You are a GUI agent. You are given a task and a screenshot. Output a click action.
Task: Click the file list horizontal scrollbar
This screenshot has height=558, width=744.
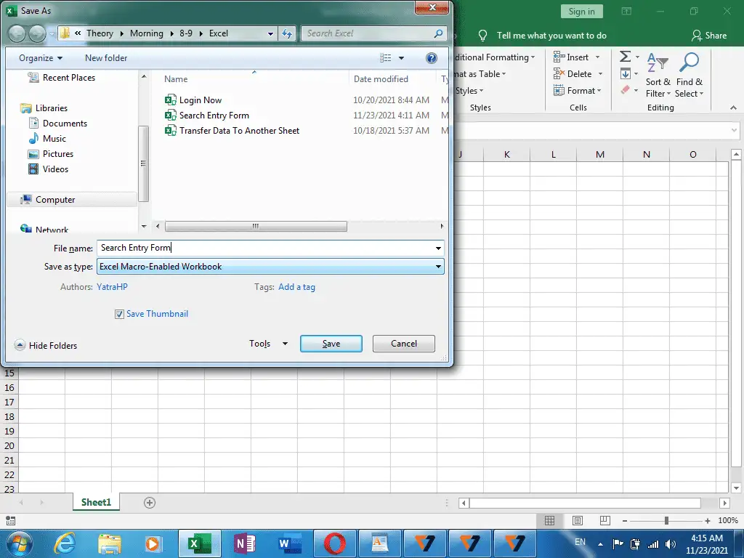pos(256,227)
